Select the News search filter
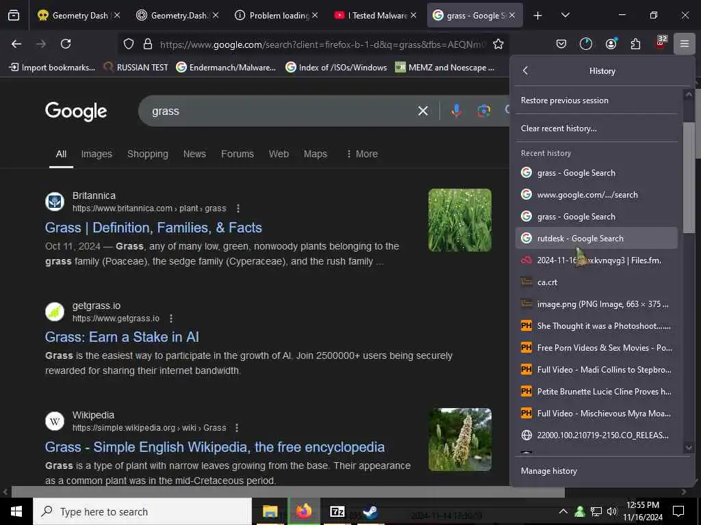The height and width of the screenshot is (525, 701). [194, 154]
